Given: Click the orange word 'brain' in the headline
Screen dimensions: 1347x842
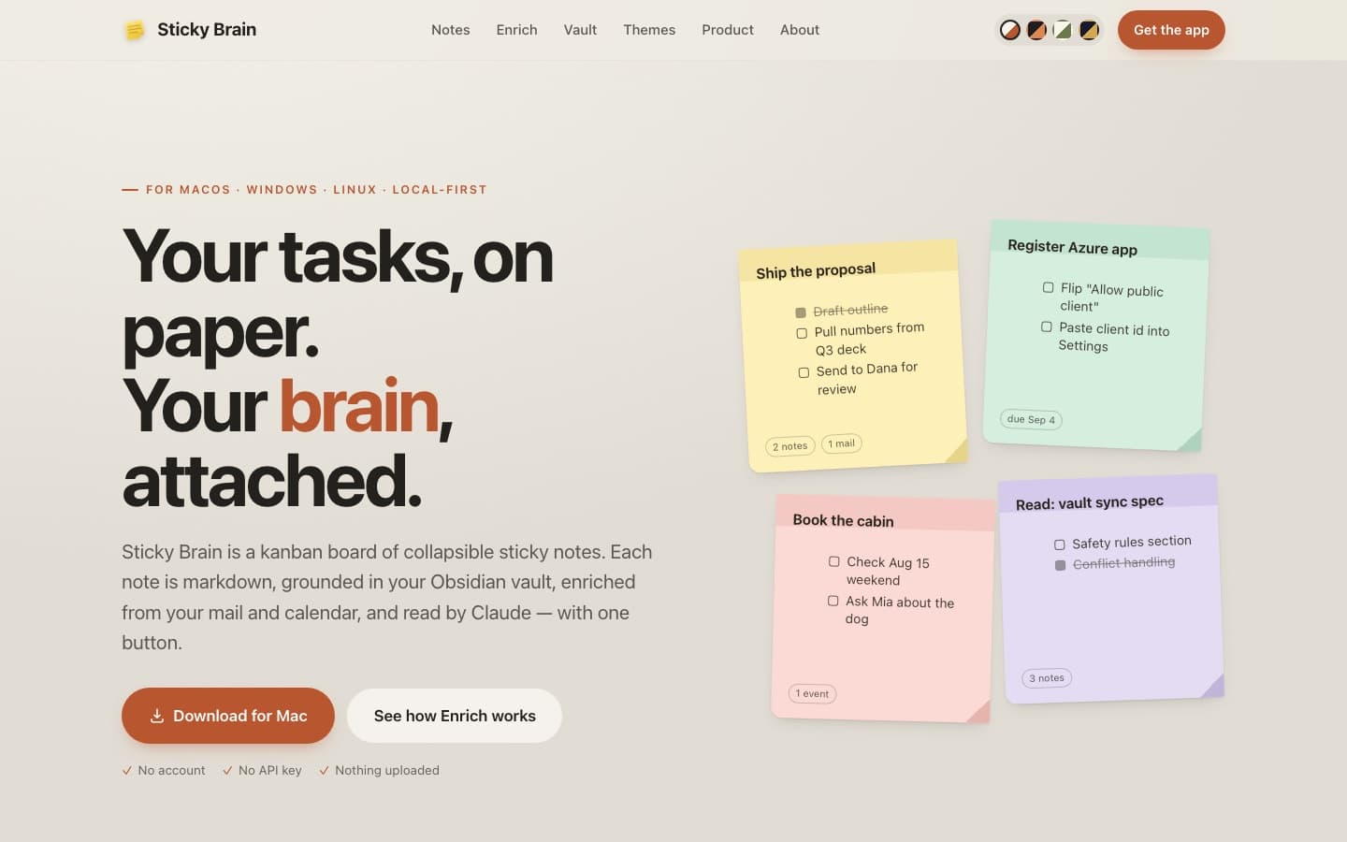Looking at the screenshot, I should click(359, 406).
